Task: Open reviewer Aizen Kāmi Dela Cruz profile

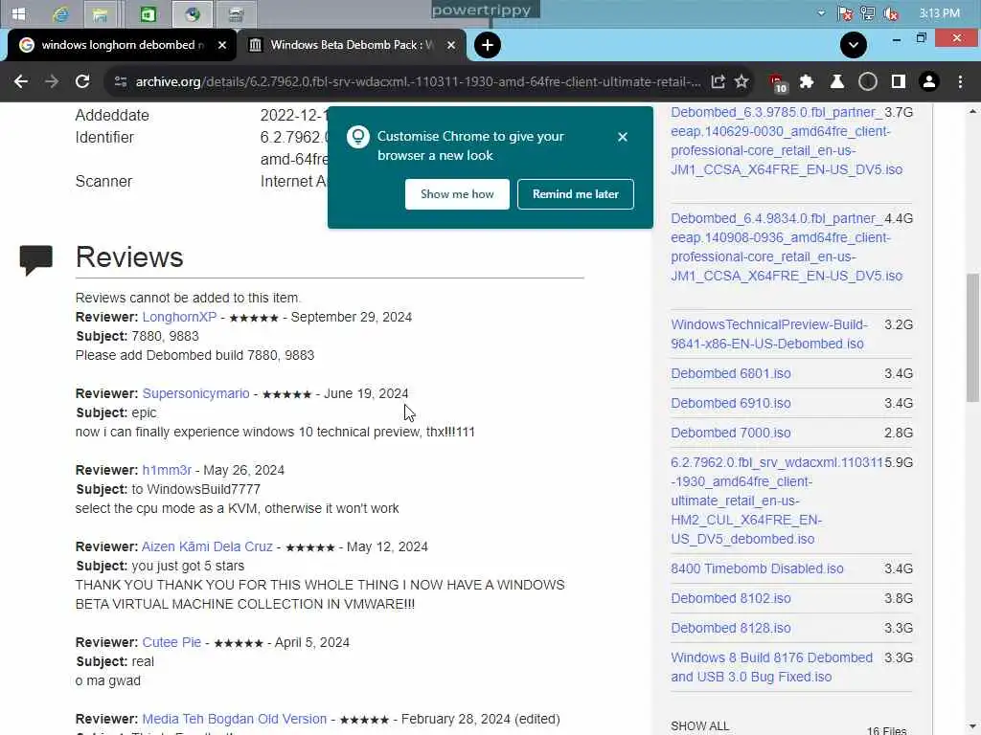Action: (x=207, y=546)
